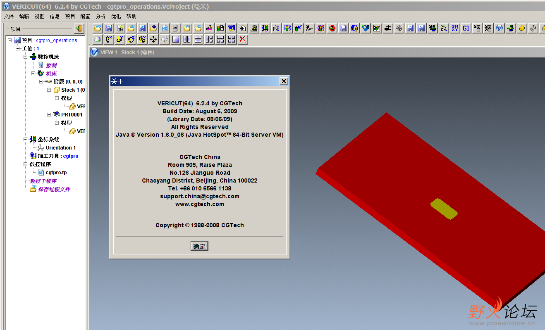The image size is (545, 330).
Task: Collapse the 工位 : 1 node
Action: (x=18, y=48)
